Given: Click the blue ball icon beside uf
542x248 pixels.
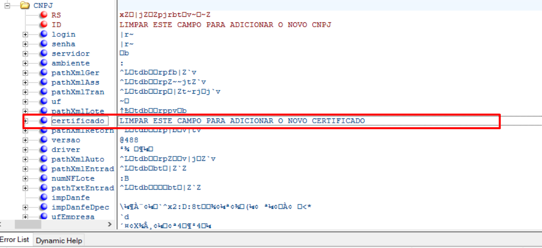Looking at the screenshot, I should click(x=44, y=102).
